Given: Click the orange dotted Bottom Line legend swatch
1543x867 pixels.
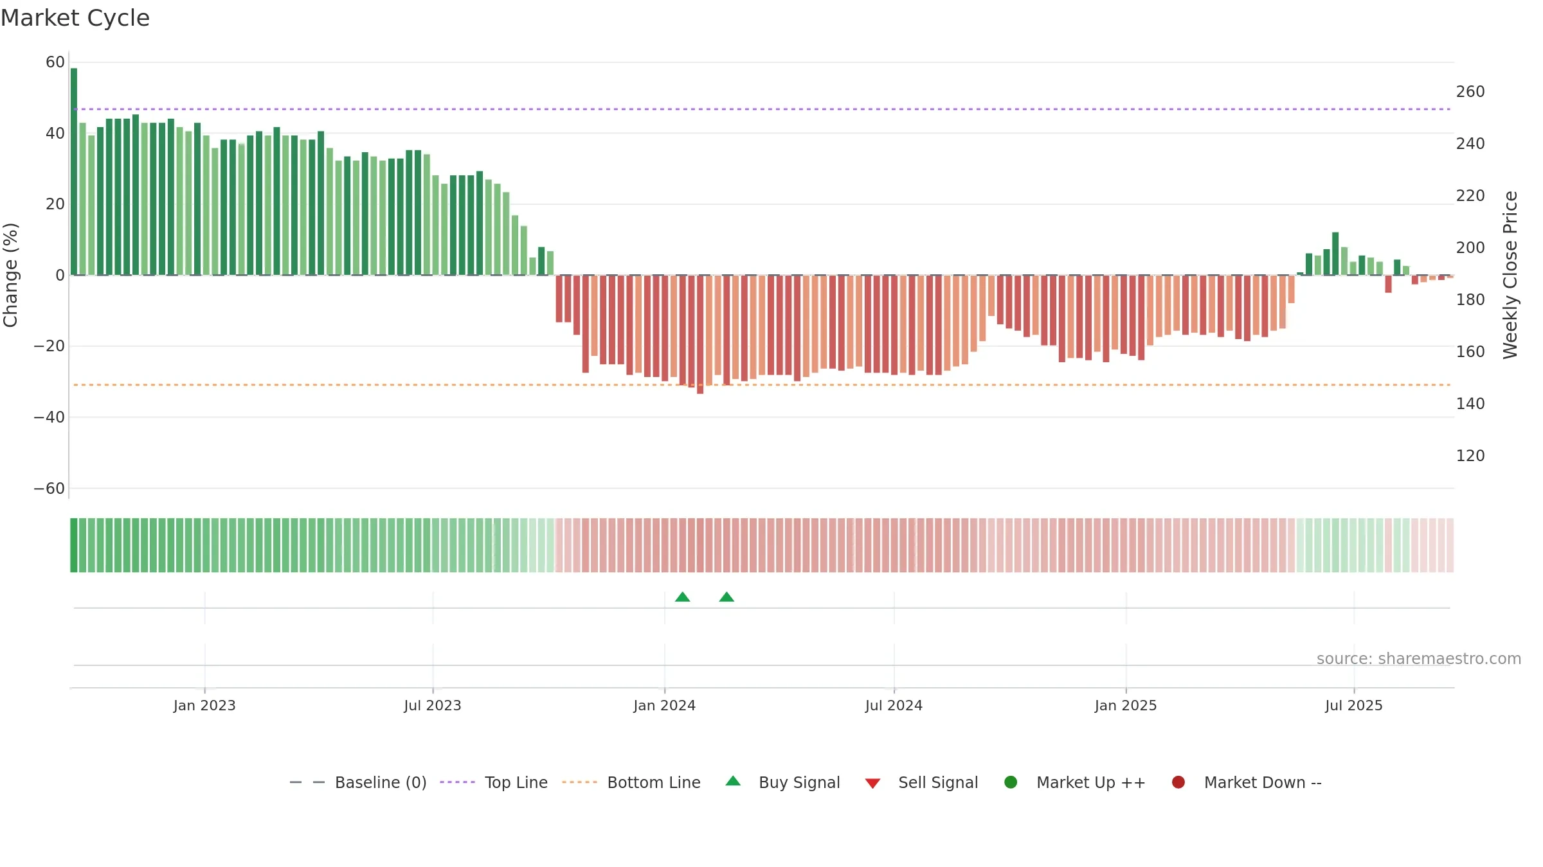Looking at the screenshot, I should pos(579,782).
